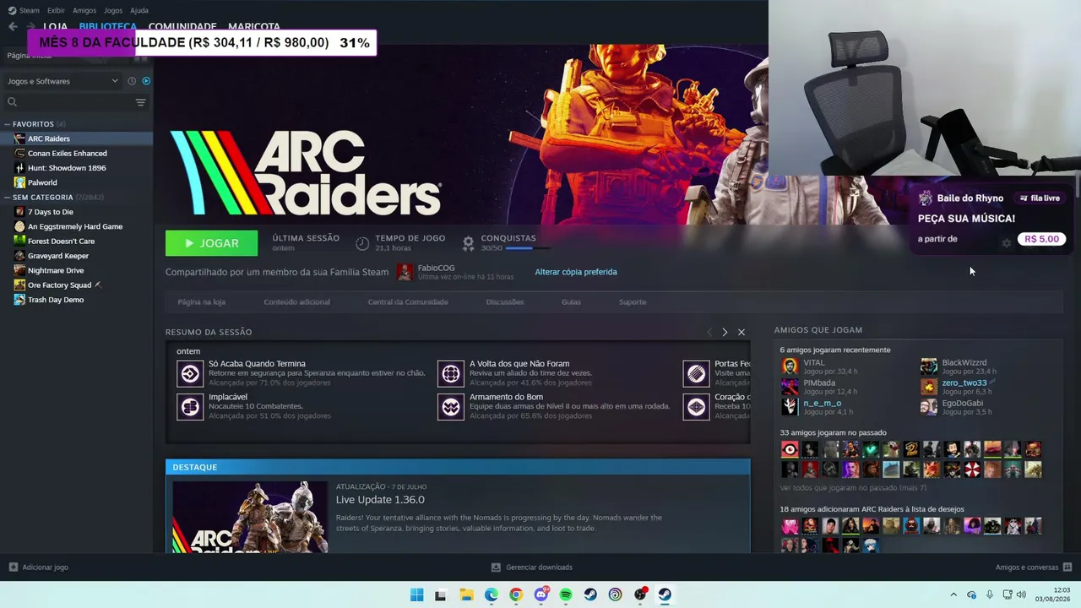Open Microsoft Edge from the taskbar
Image resolution: width=1081 pixels, height=608 pixels.
(492, 594)
